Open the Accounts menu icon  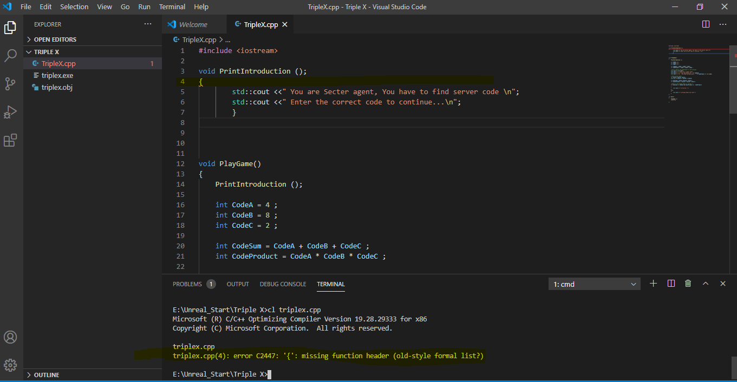click(10, 337)
